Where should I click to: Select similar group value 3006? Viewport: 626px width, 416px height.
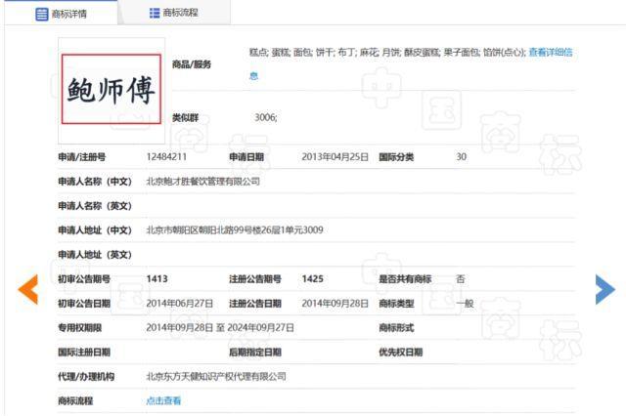click(266, 117)
